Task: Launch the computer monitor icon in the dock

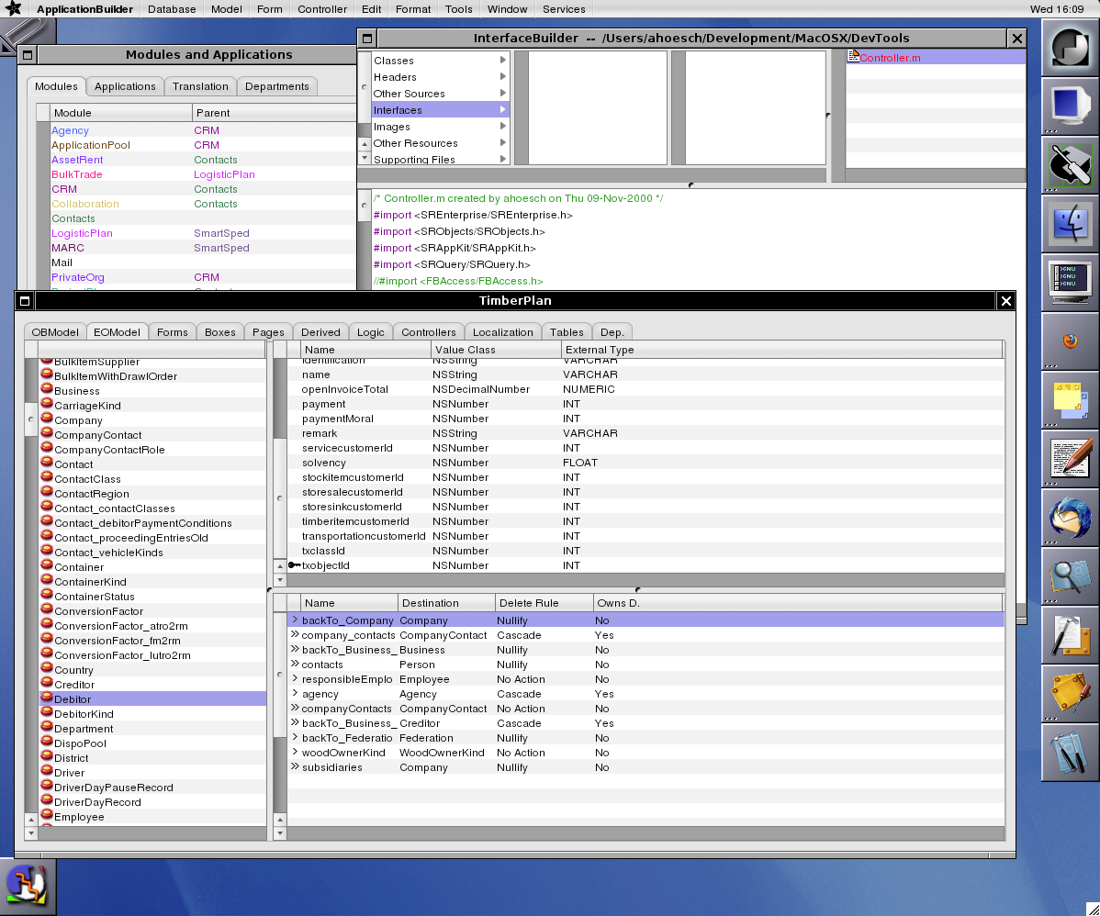Action: pyautogui.click(x=1070, y=106)
